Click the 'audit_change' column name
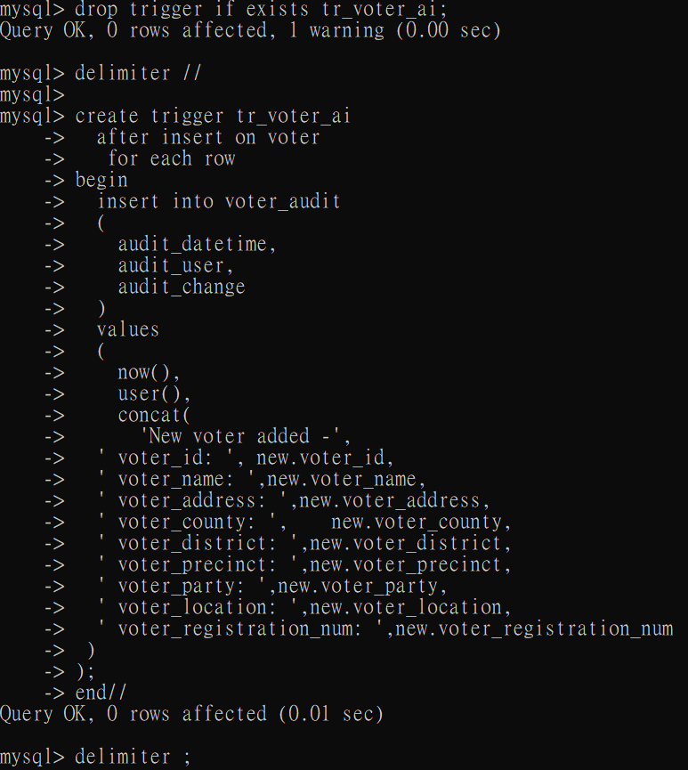The image size is (688, 770). tap(182, 288)
